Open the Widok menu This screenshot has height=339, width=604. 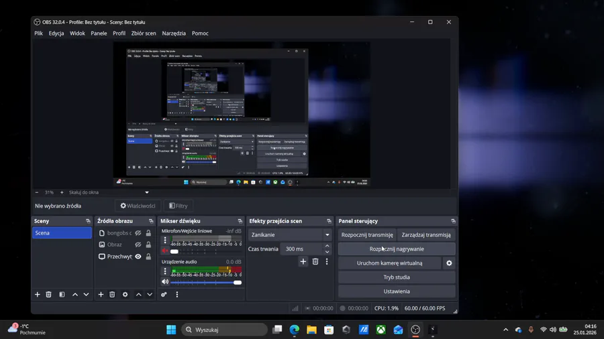tap(77, 33)
